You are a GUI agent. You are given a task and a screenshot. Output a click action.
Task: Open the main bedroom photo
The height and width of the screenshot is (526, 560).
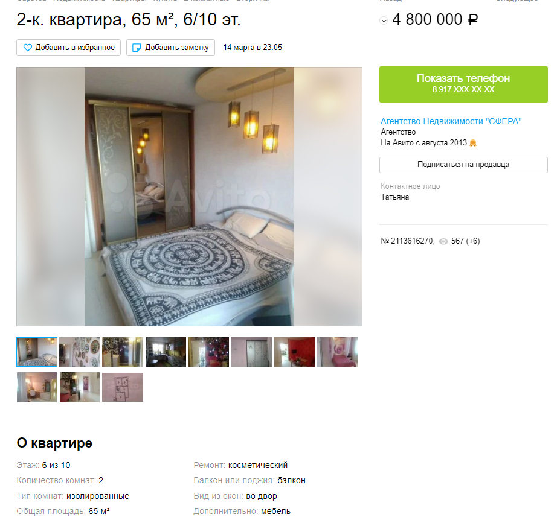[x=189, y=197]
